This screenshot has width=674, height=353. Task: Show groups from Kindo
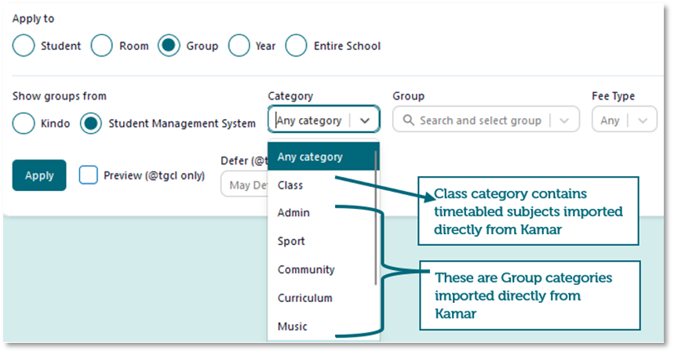tap(24, 123)
